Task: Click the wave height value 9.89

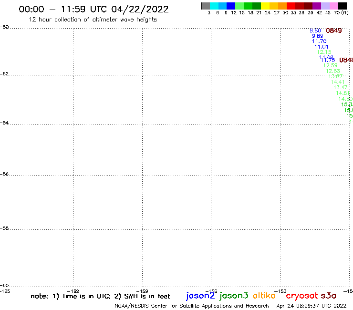Action: [x=317, y=36]
